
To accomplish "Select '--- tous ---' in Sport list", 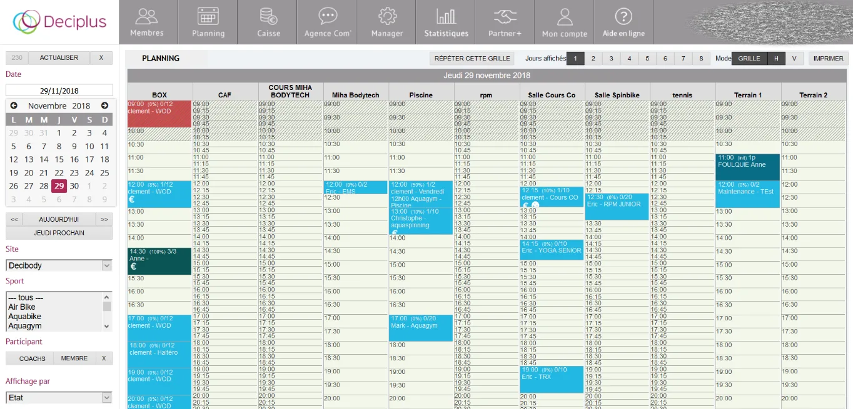I will (26, 298).
